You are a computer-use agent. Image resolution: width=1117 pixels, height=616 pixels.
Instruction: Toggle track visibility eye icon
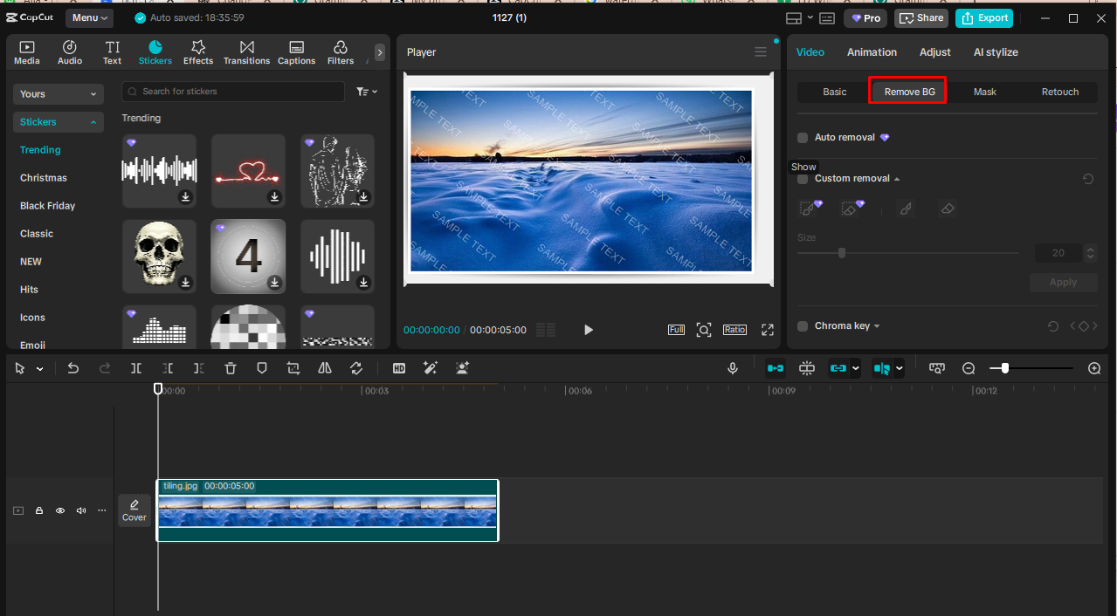coord(60,510)
